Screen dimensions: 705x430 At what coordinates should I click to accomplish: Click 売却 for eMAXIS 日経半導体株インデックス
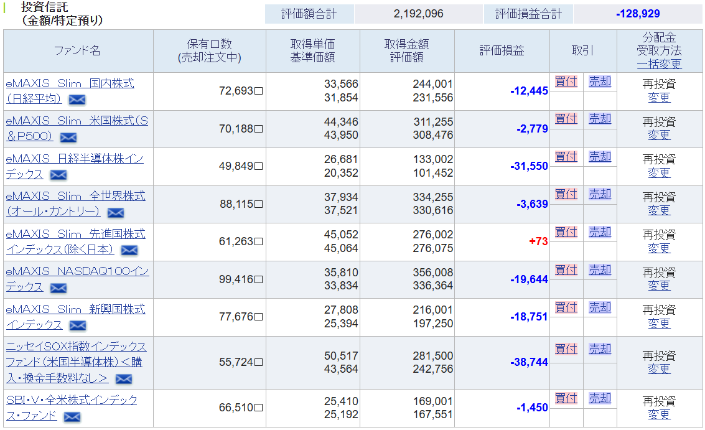click(600, 157)
